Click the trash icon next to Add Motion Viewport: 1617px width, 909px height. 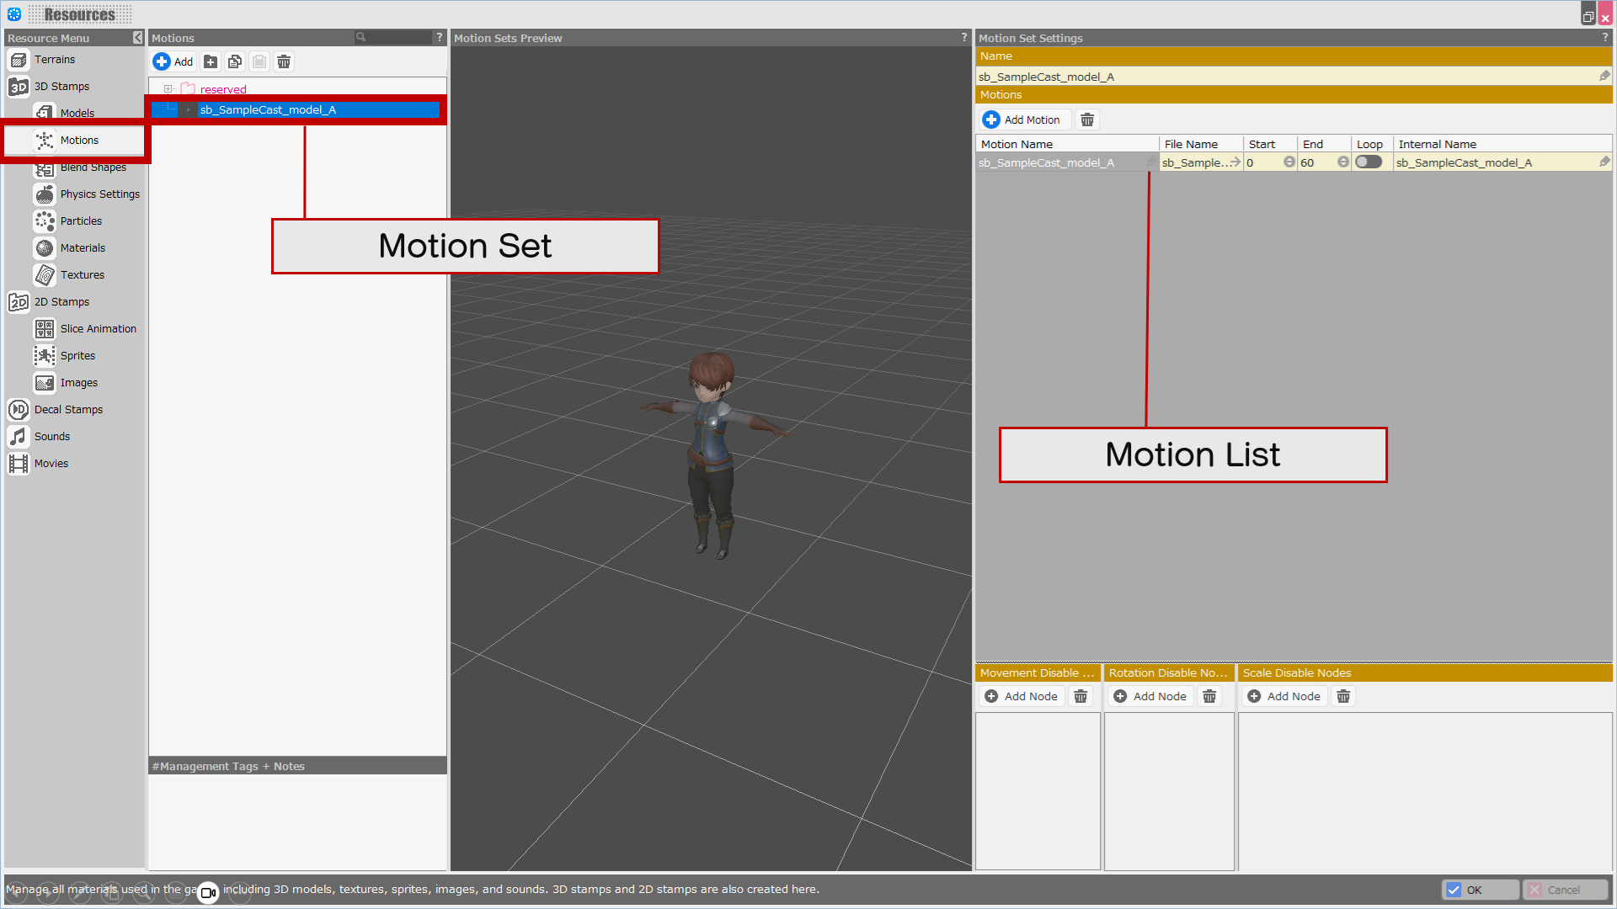coord(1087,120)
